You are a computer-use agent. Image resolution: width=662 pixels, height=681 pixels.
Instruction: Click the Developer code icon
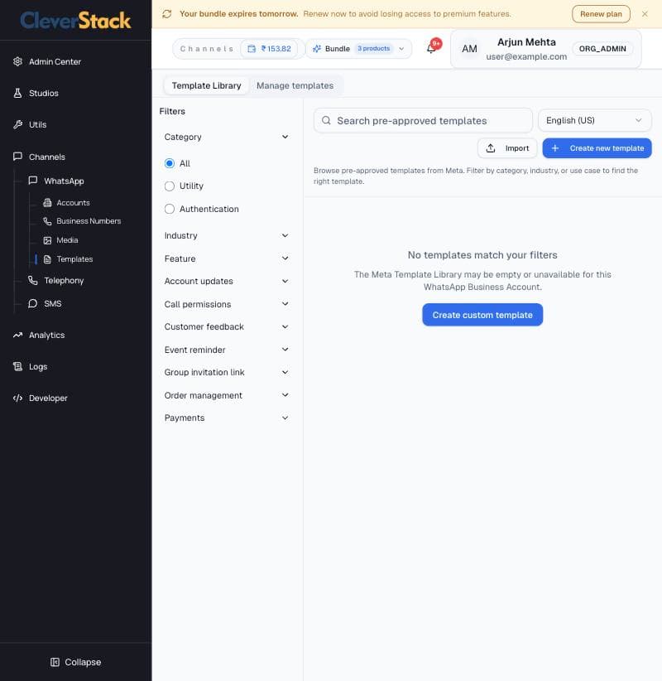(x=17, y=398)
